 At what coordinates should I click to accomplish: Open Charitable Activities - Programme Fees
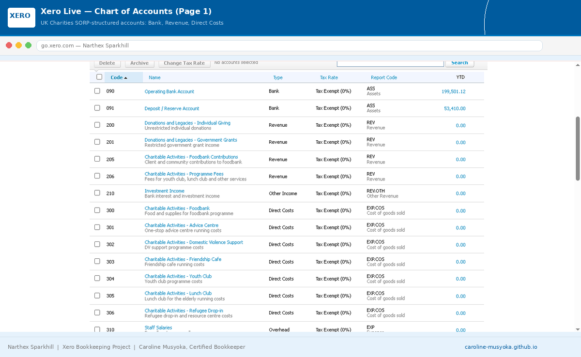tap(184, 174)
